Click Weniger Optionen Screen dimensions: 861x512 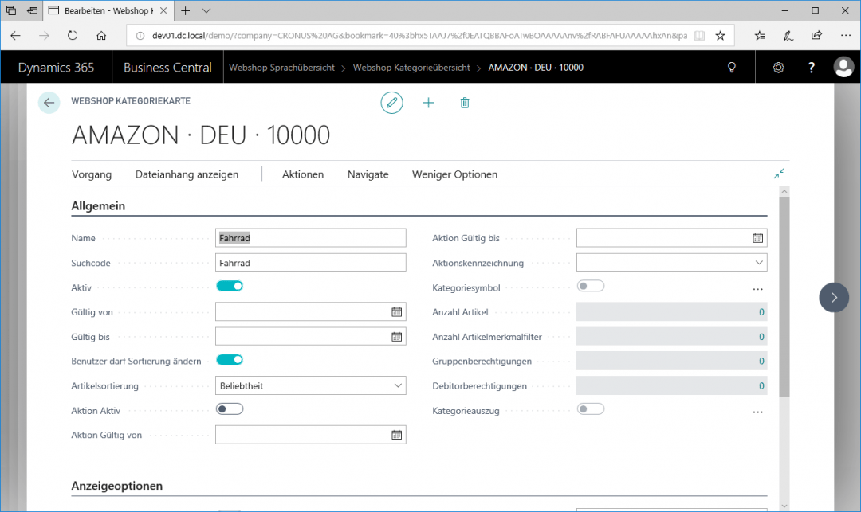click(x=454, y=174)
